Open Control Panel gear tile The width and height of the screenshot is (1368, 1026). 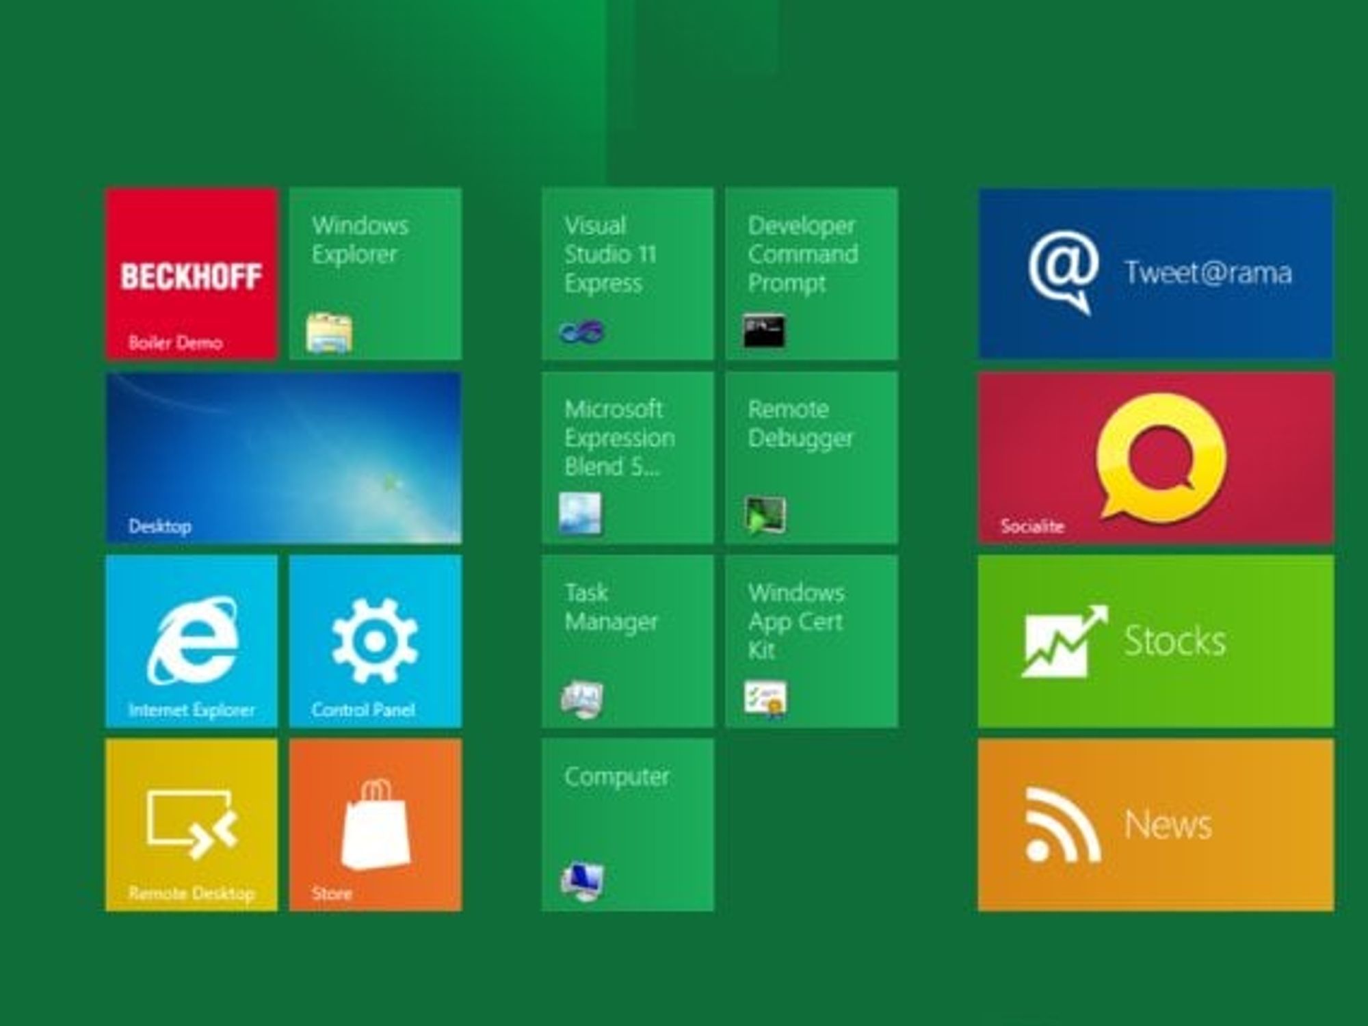pos(375,641)
